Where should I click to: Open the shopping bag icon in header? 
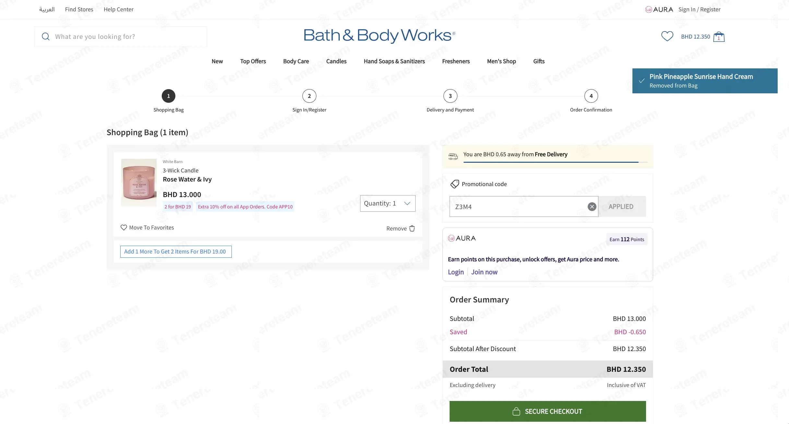tap(719, 37)
